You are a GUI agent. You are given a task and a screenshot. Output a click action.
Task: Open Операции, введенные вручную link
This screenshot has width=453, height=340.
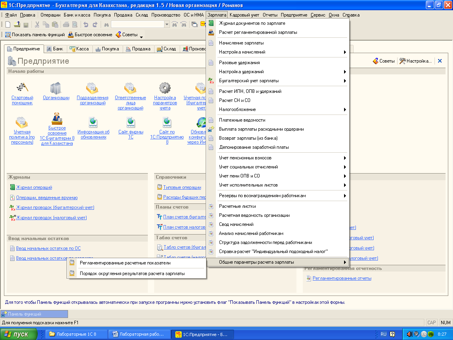click(x=47, y=198)
